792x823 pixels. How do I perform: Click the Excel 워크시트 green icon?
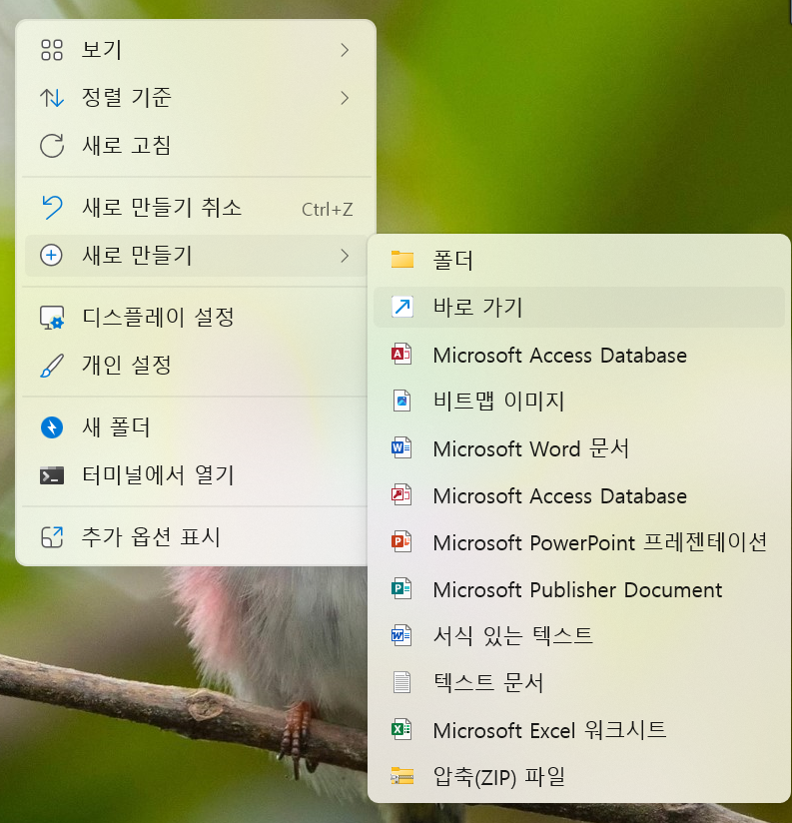coord(401,729)
